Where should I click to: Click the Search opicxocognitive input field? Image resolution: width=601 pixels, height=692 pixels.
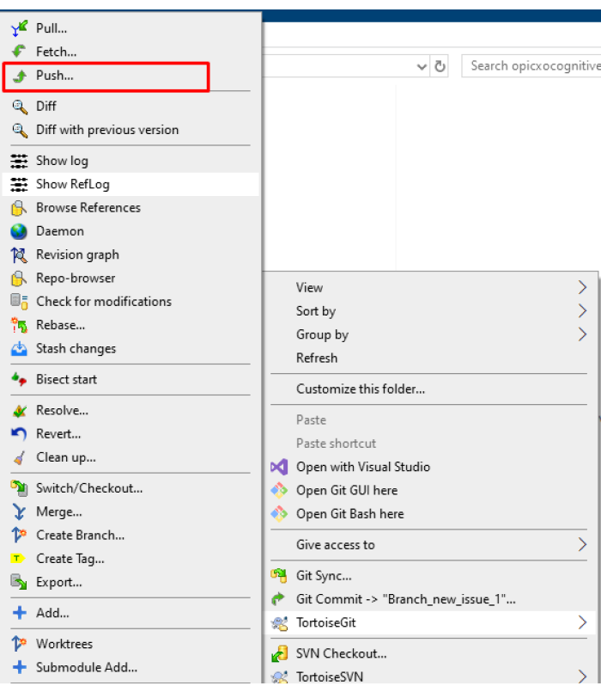(531, 66)
